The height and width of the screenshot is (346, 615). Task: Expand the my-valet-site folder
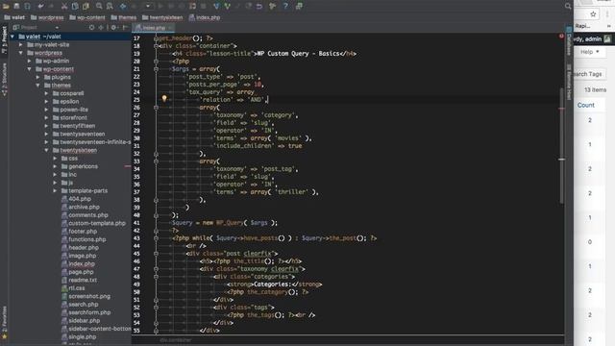(21, 45)
